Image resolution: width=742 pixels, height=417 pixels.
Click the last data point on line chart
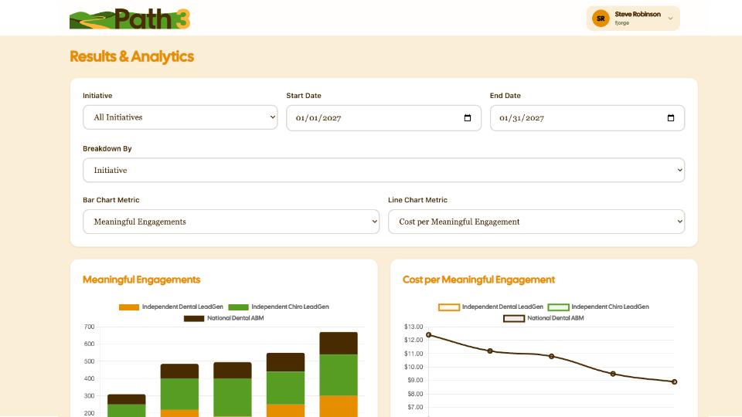click(674, 381)
